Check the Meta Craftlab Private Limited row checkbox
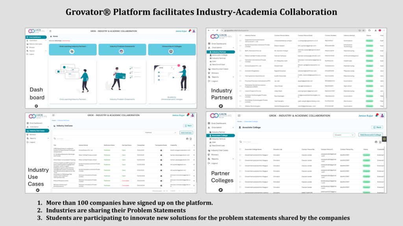This screenshot has height=226, width=403. click(x=240, y=56)
